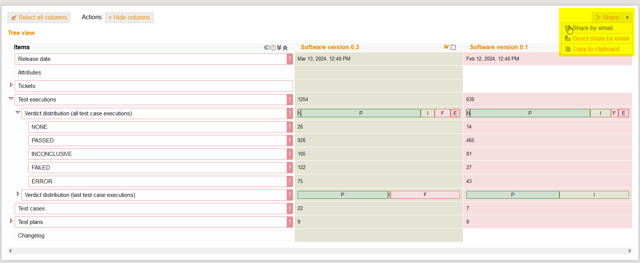Click Hide columns action button
The image size is (640, 263).
[x=129, y=18]
